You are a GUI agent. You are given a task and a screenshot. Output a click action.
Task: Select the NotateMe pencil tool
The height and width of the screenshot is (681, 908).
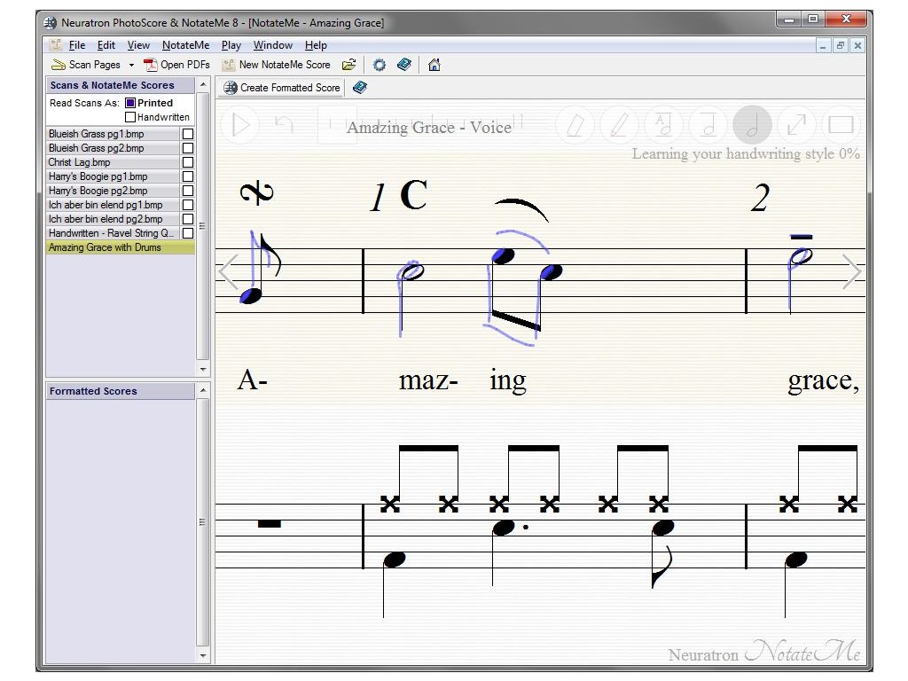(619, 124)
